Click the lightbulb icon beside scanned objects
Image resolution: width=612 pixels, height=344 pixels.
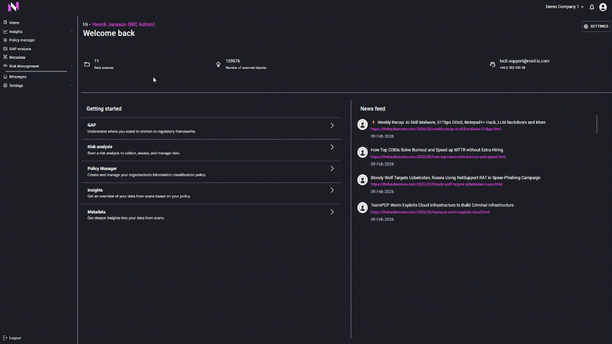pyautogui.click(x=219, y=64)
